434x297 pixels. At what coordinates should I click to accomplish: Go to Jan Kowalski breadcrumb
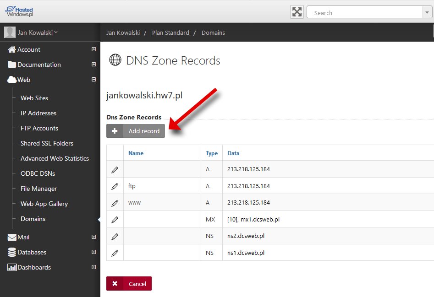point(123,32)
